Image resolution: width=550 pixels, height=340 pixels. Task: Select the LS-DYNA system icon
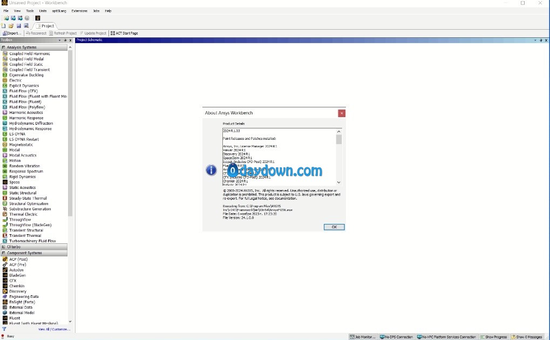pyautogui.click(x=5, y=134)
